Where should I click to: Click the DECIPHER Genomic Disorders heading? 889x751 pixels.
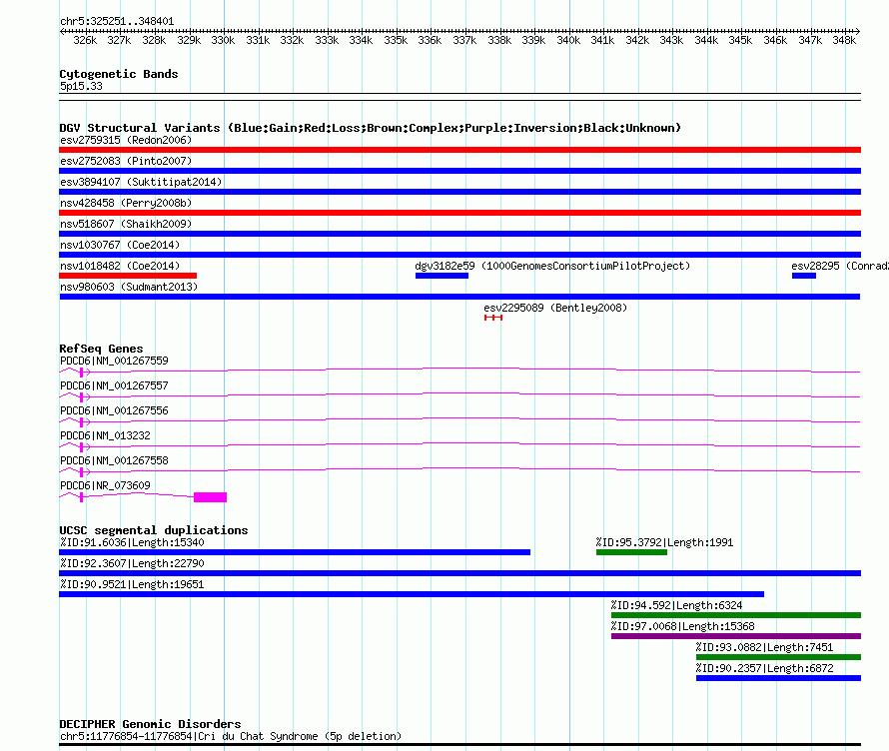tap(150, 724)
